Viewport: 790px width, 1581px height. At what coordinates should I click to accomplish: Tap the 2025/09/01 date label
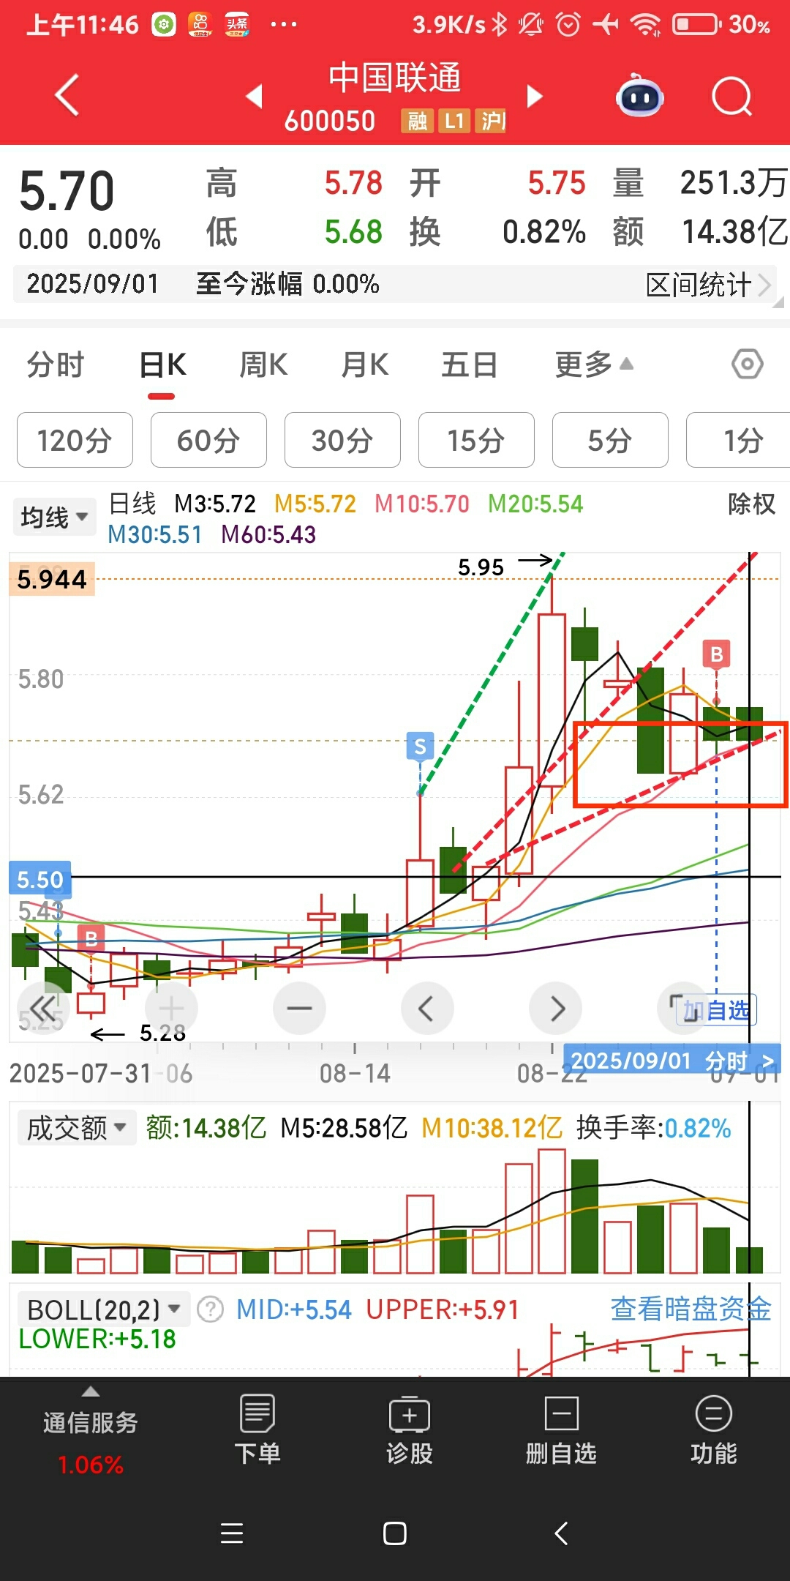coord(92,284)
